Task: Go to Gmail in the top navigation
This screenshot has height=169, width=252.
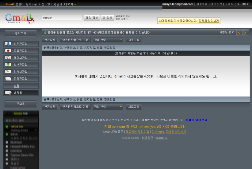Action: click(x=9, y=4)
